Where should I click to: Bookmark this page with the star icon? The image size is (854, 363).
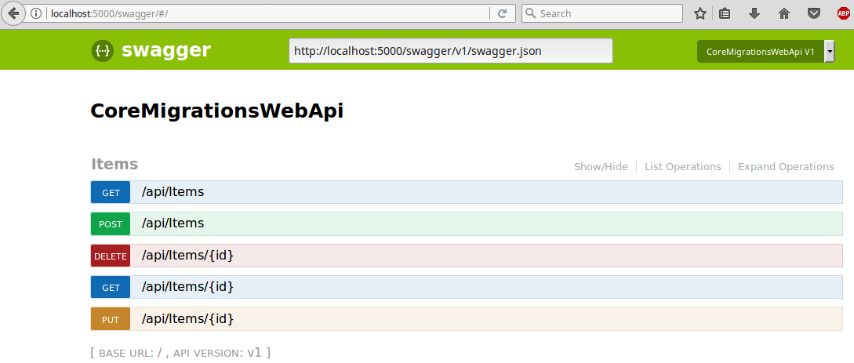[x=700, y=13]
